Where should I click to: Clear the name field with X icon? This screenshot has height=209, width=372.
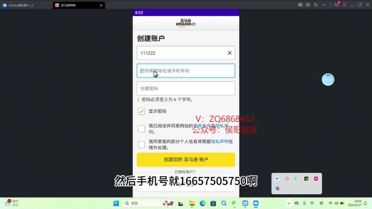229,53
